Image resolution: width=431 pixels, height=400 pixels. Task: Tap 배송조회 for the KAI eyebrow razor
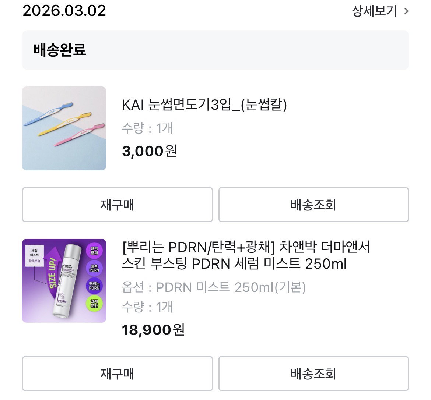[x=313, y=205]
